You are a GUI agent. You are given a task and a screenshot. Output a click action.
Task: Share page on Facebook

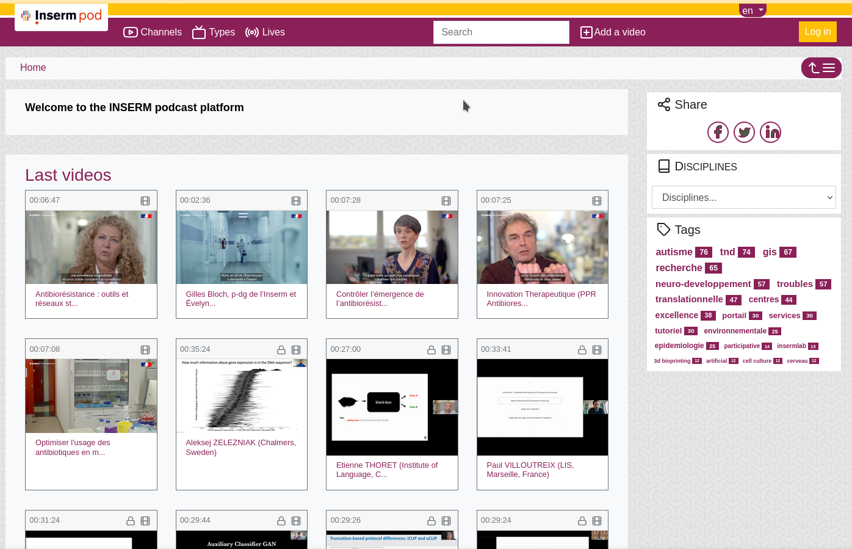718,132
